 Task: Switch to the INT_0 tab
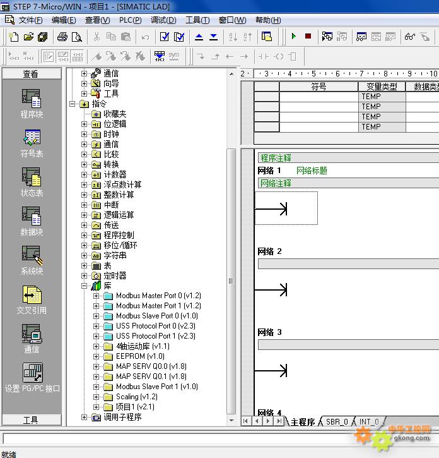pyautogui.click(x=369, y=422)
